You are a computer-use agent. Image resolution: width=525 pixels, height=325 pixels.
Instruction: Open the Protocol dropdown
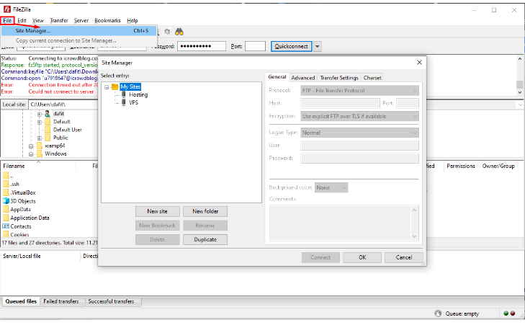click(359, 91)
